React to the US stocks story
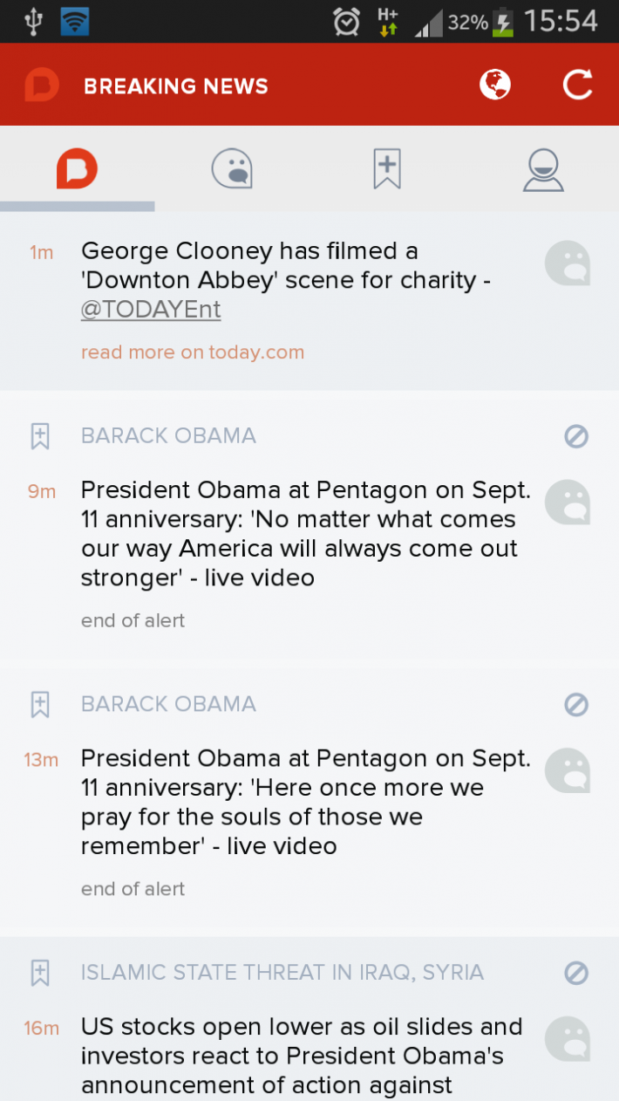Screen dimensions: 619x1101 point(568,1039)
